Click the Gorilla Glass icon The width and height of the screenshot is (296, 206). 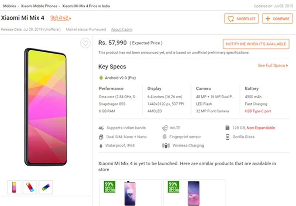228,137
